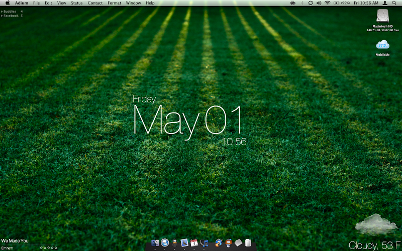
Task: Click the (99%) battery percentage
Action: coord(345,3)
